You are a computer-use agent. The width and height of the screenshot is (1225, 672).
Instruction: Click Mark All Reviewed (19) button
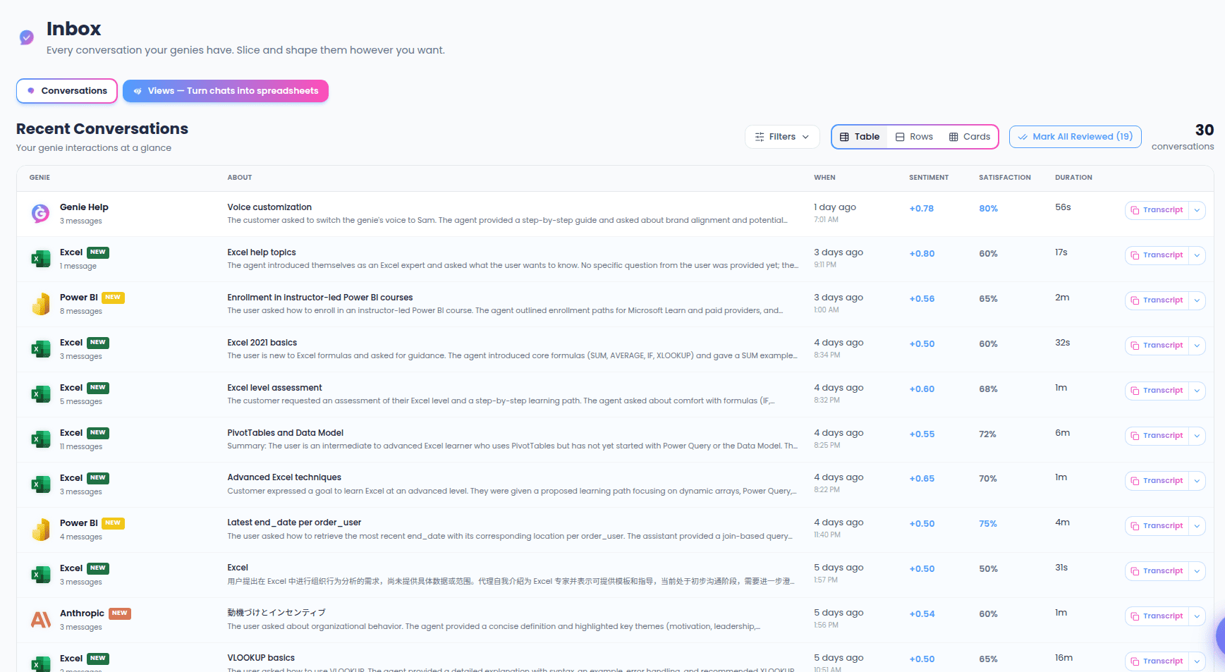pyautogui.click(x=1075, y=137)
